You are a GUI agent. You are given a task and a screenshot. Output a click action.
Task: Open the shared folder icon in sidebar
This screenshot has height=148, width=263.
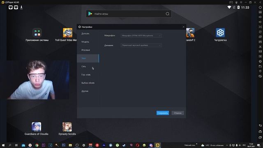point(260,66)
